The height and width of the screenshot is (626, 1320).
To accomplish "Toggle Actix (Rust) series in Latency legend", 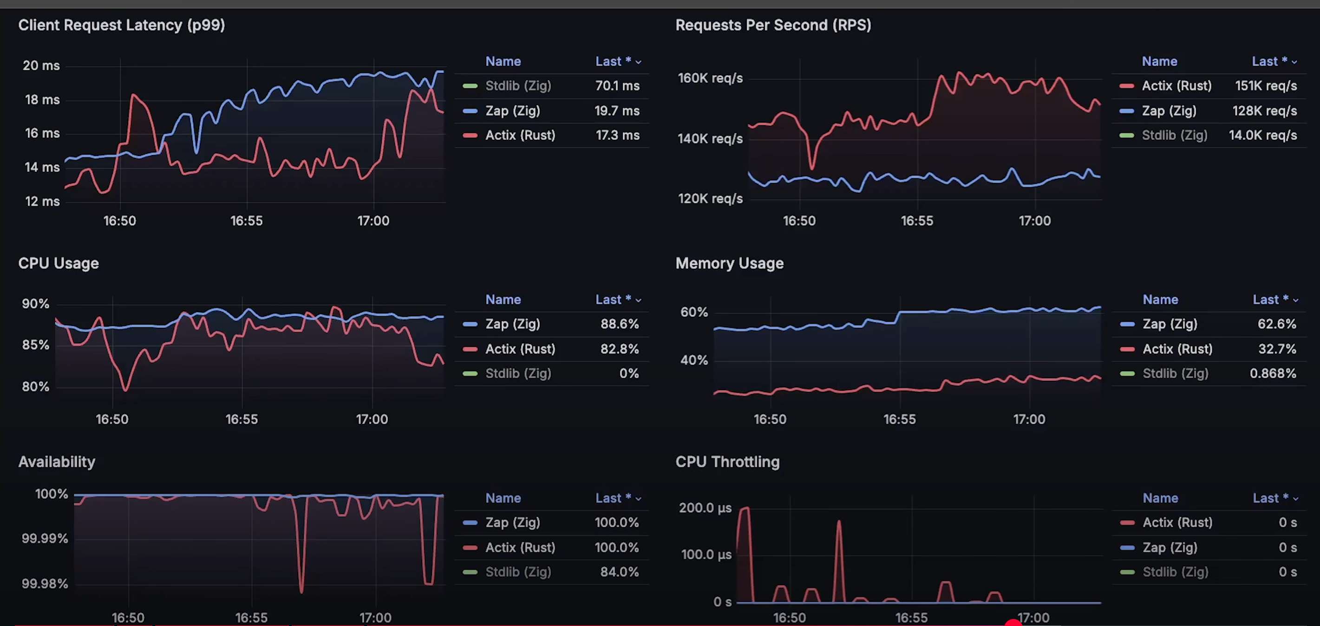I will [520, 136].
